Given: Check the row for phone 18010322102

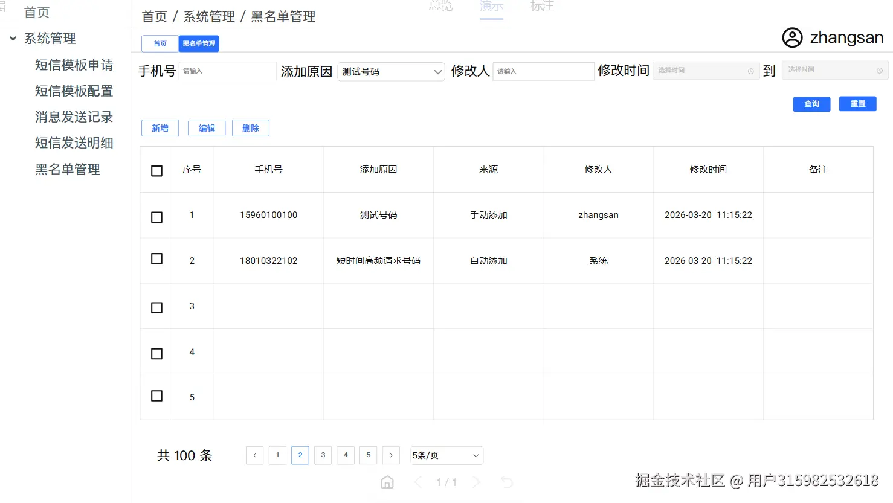Looking at the screenshot, I should click(x=156, y=258).
